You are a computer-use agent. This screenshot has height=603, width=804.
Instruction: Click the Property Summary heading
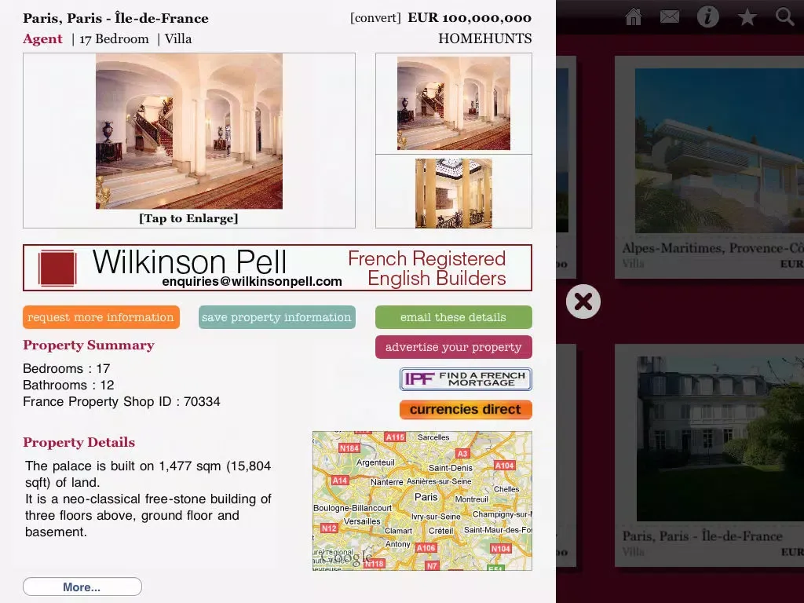[x=88, y=345]
